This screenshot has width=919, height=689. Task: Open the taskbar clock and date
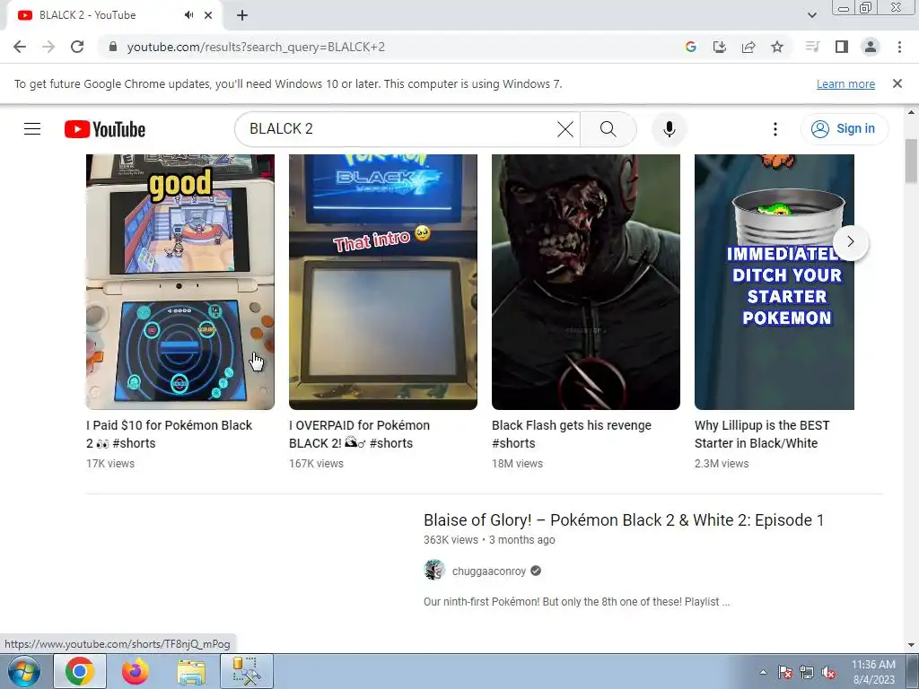pos(873,672)
